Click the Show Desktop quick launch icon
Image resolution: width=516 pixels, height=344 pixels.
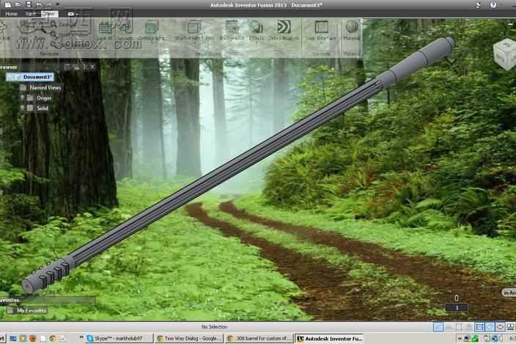[13, 338]
